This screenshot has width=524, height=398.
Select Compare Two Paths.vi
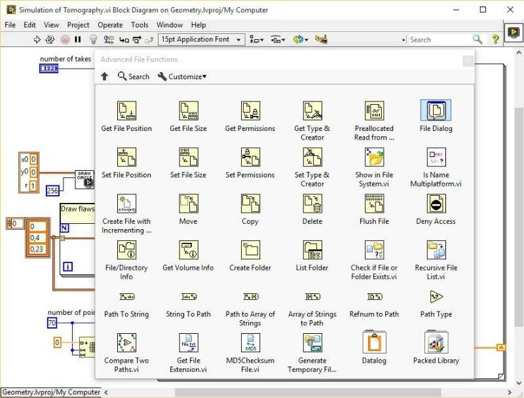pyautogui.click(x=126, y=343)
